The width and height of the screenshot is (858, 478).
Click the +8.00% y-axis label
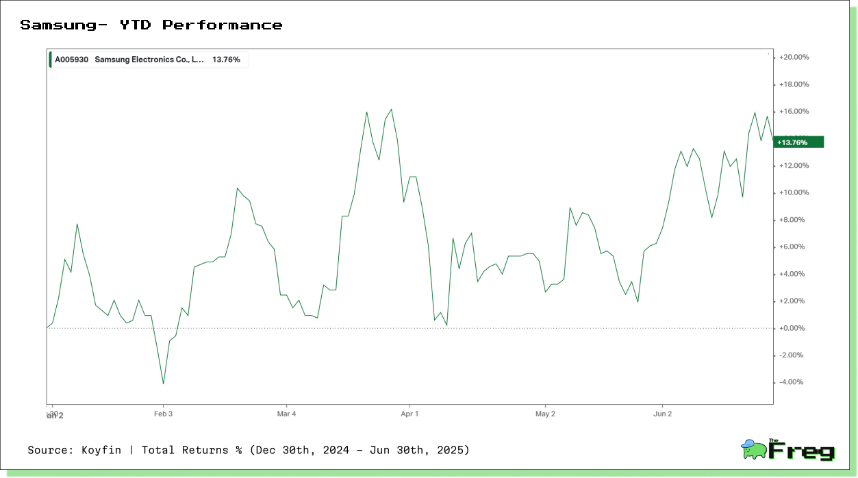click(x=792, y=220)
